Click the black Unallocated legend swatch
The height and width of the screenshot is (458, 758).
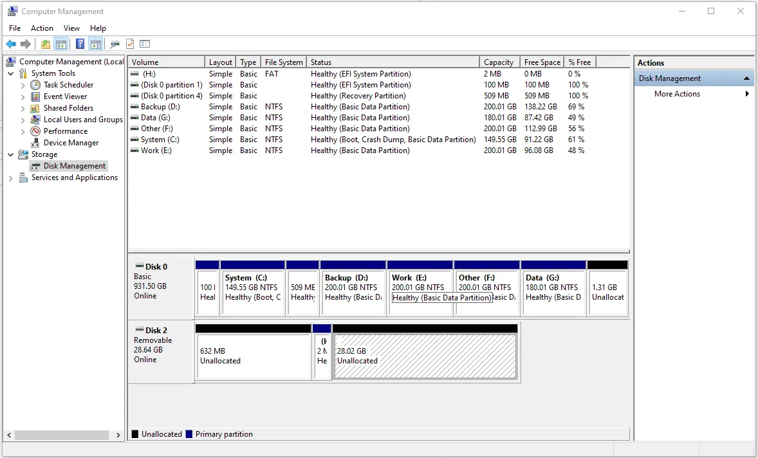(x=135, y=434)
